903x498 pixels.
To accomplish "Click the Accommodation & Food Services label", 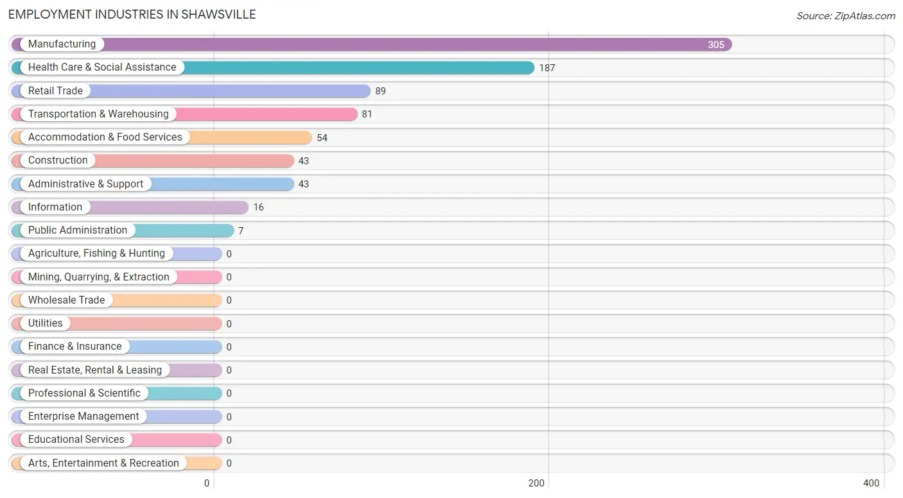I will pyautogui.click(x=105, y=137).
